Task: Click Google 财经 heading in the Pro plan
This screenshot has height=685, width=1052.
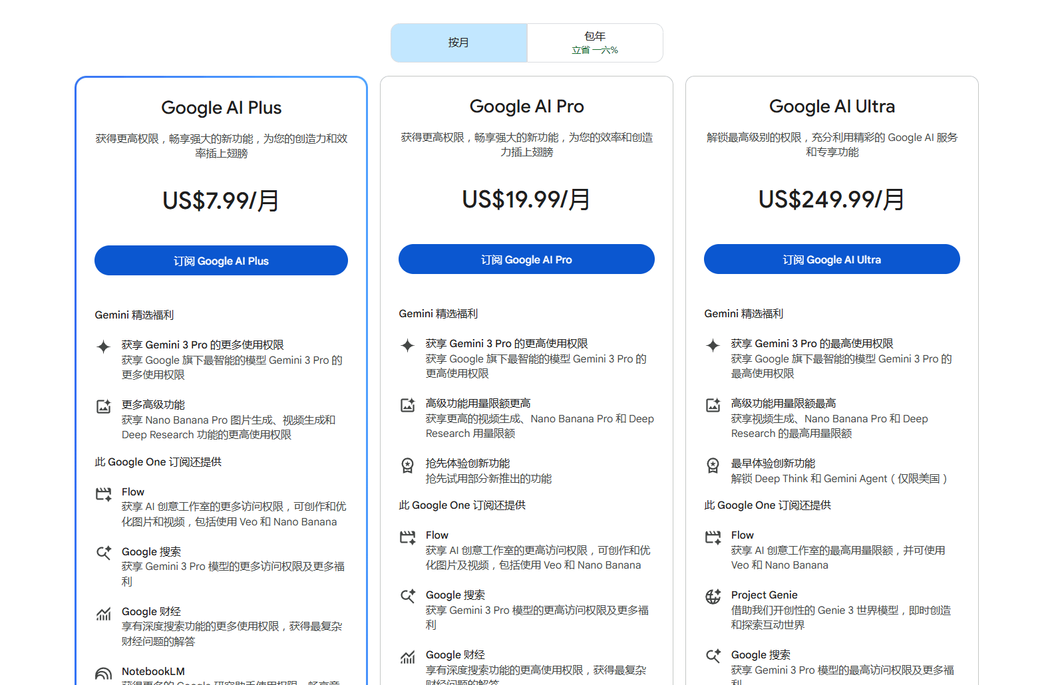Action: coord(455,654)
